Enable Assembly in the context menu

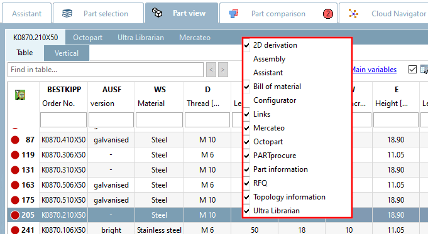(297, 59)
